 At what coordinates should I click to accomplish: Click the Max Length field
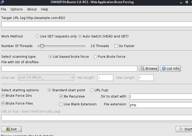coord(146,78)
